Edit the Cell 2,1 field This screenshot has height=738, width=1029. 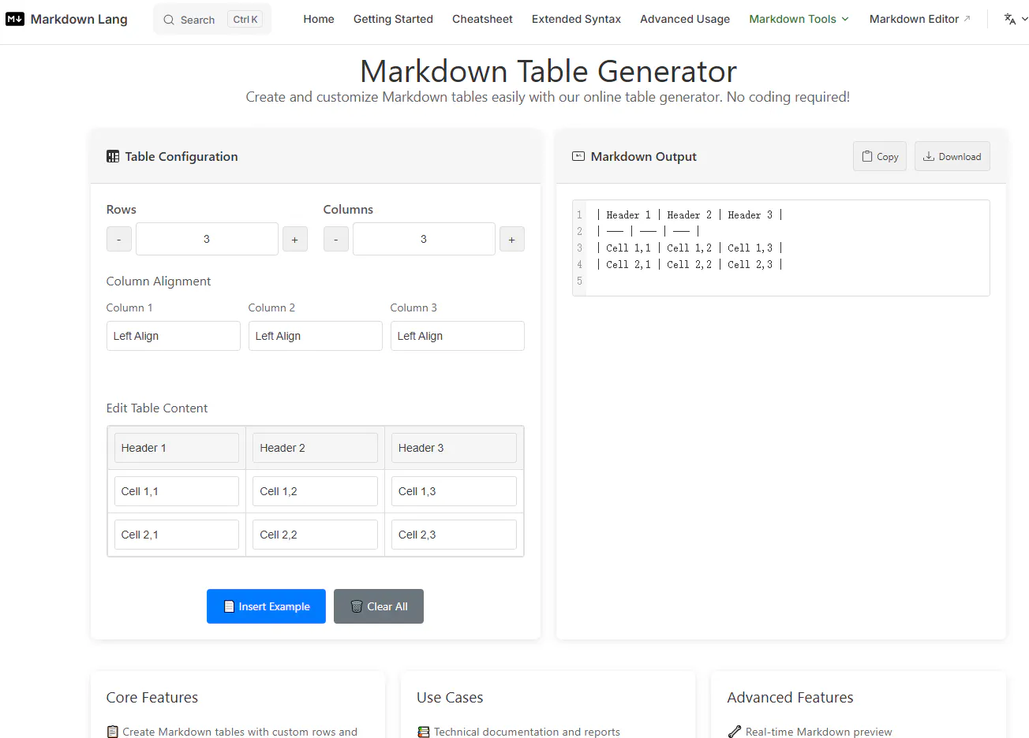tap(177, 535)
